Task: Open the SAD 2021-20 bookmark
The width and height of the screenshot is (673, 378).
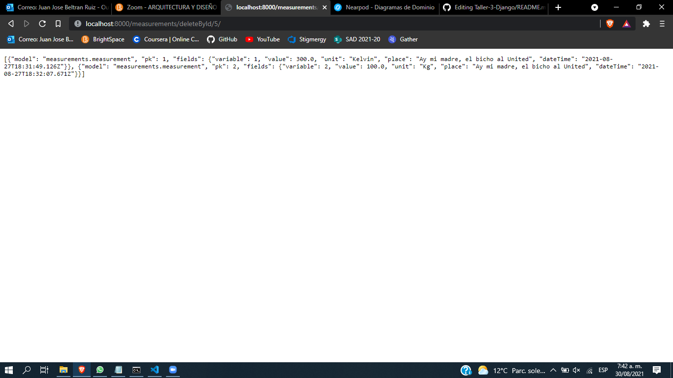Action: coord(357,39)
